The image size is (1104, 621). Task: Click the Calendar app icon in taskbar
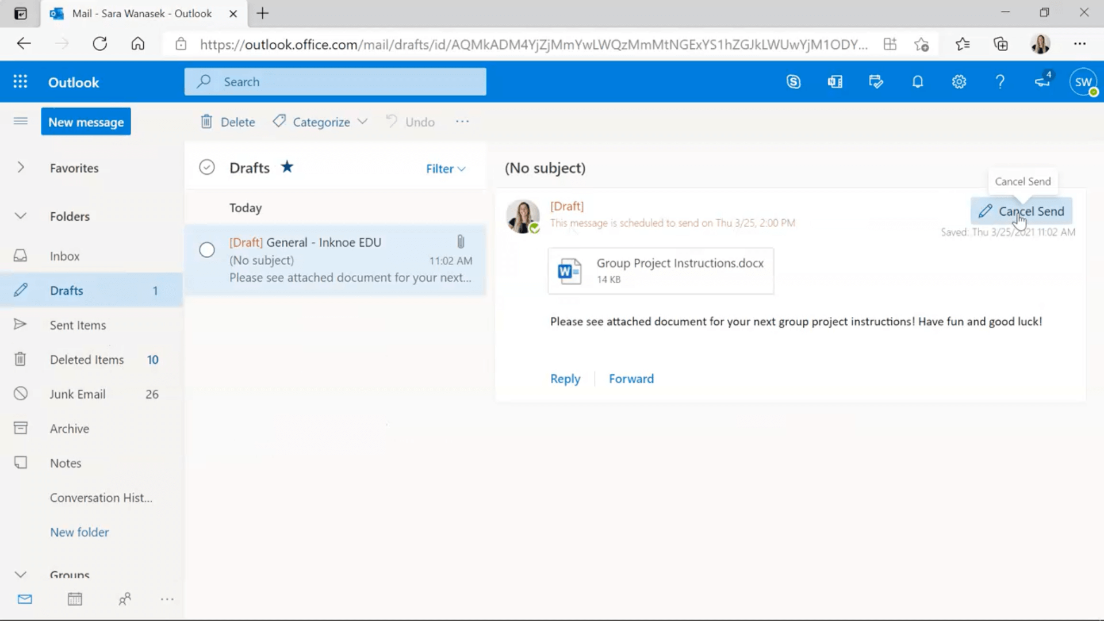75,599
